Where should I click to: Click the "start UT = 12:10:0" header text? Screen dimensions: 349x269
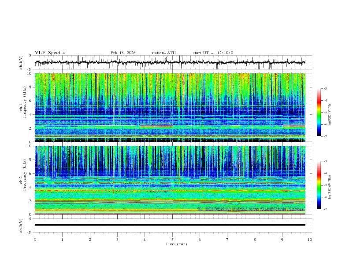pyautogui.click(x=213, y=53)
